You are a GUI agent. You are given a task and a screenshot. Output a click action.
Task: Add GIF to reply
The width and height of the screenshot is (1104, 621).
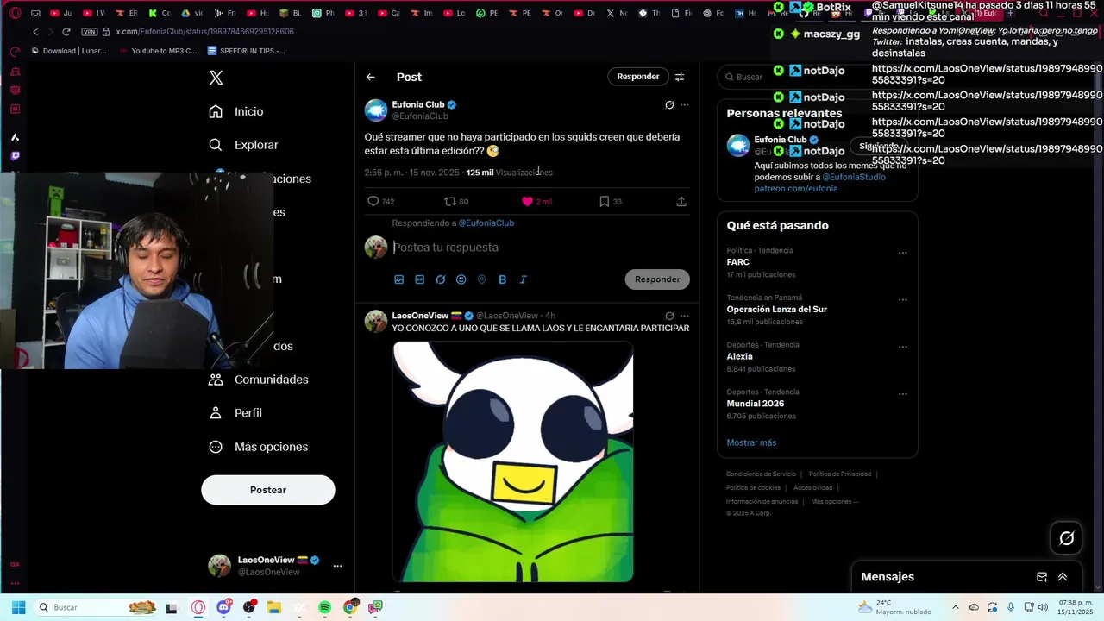(x=419, y=279)
